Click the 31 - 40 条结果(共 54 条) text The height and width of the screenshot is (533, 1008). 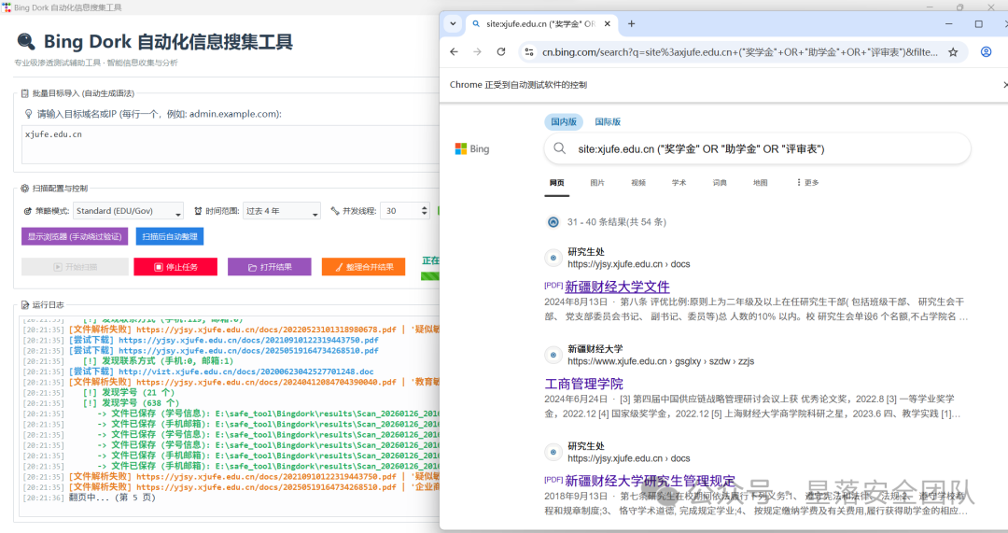coord(617,222)
